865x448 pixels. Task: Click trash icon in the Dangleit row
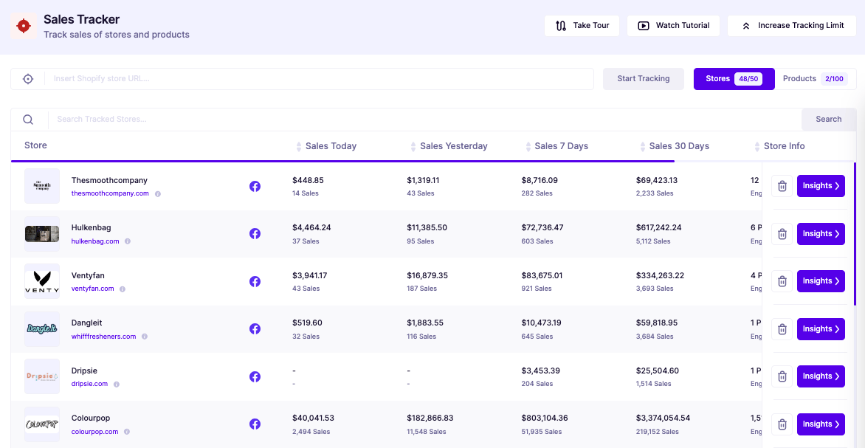point(782,329)
